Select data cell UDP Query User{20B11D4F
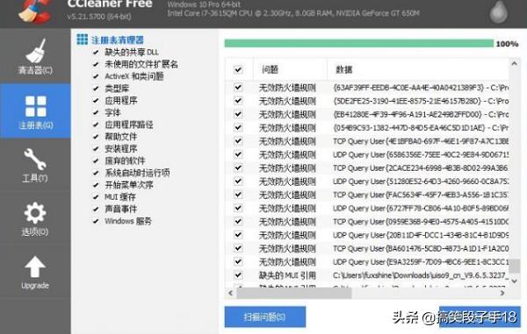The image size is (527, 334). [x=421, y=235]
